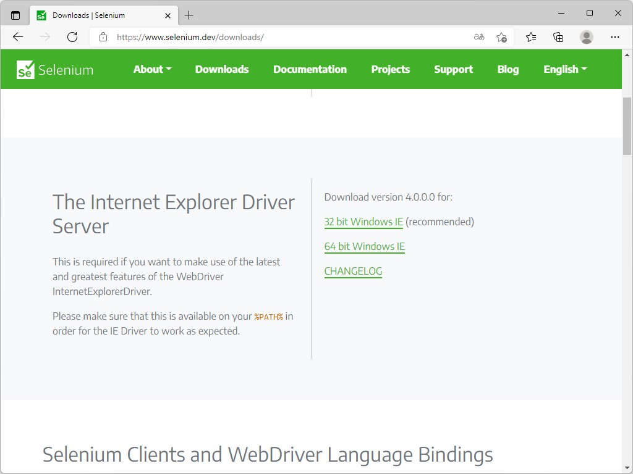
Task: Open the English language dropdown
Action: tap(564, 69)
